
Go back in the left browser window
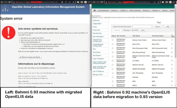pyautogui.click(x=2, y=2)
